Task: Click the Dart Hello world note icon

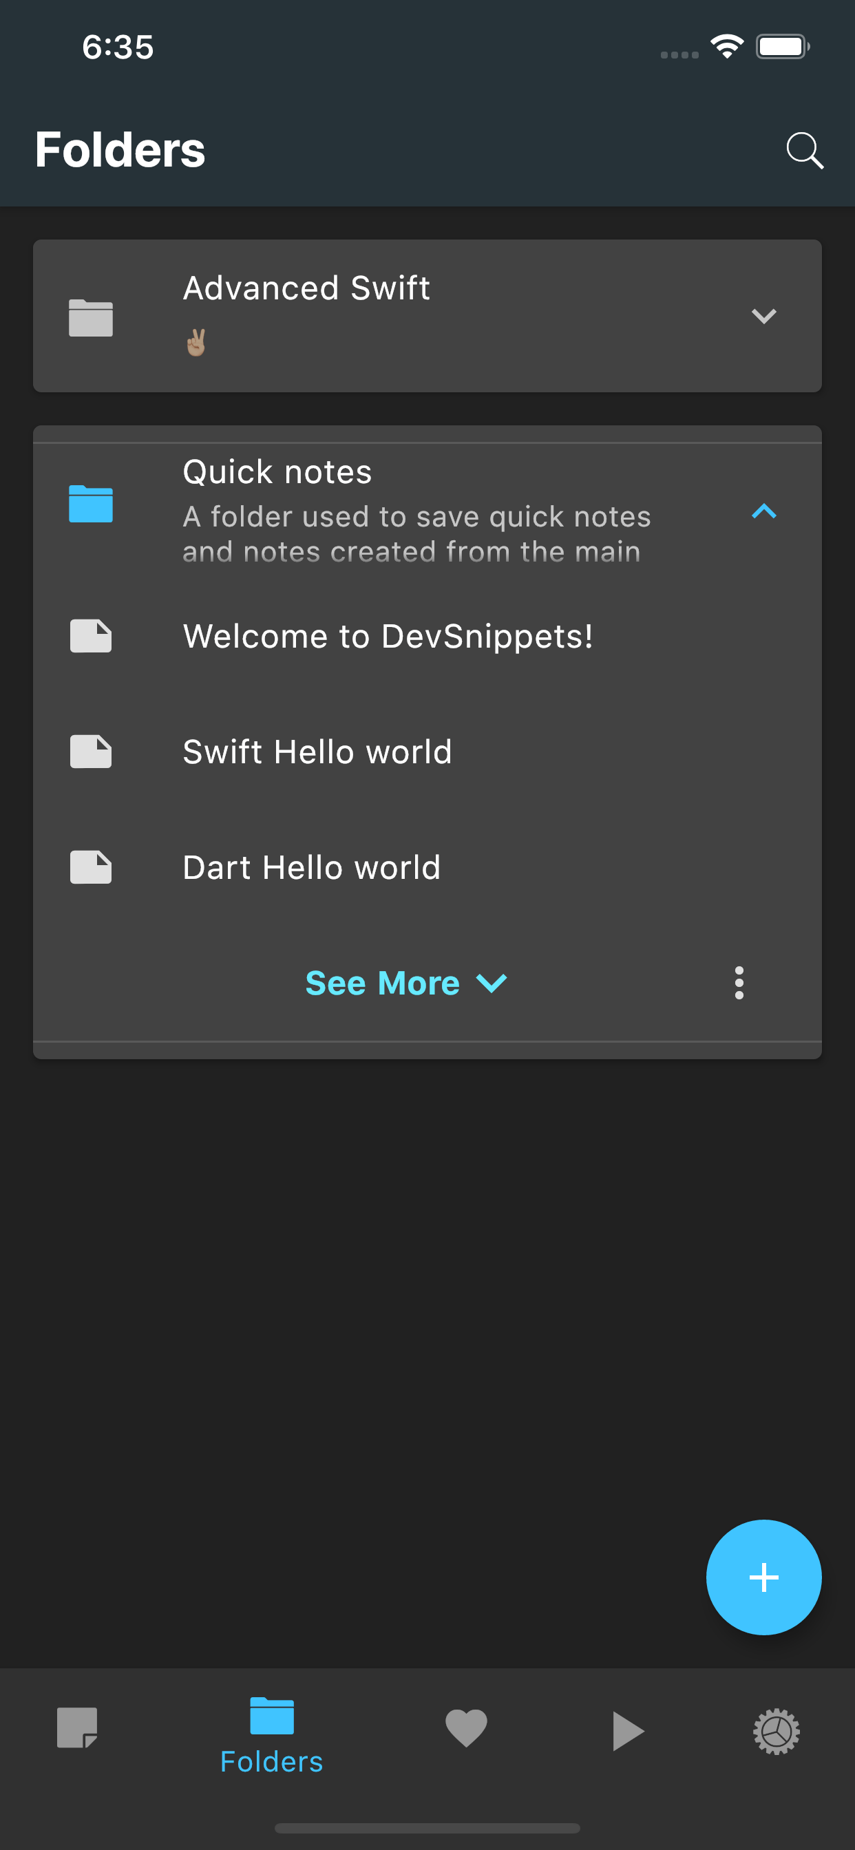Action: (x=91, y=866)
